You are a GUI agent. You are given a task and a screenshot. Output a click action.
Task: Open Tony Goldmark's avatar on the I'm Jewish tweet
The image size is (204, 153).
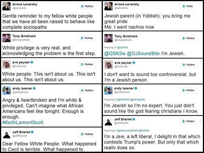(x=108, y=38)
